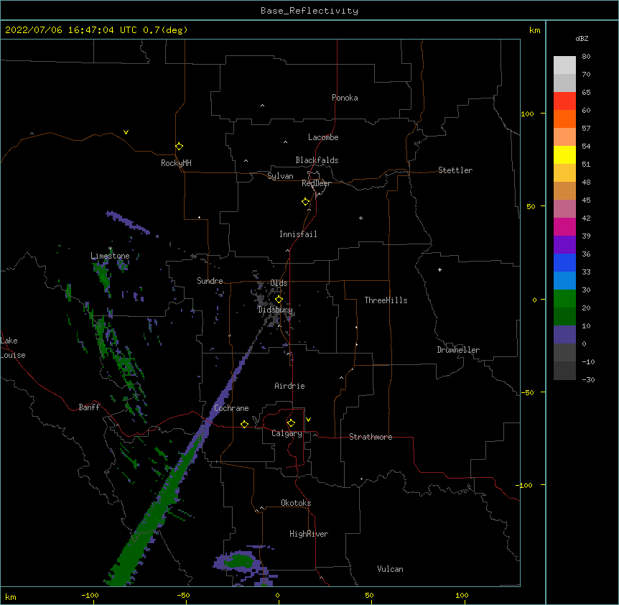Click the Sylvan town label
This screenshot has height=605, width=619.
280,176
